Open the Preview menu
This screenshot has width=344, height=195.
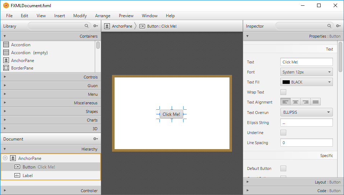point(126,16)
